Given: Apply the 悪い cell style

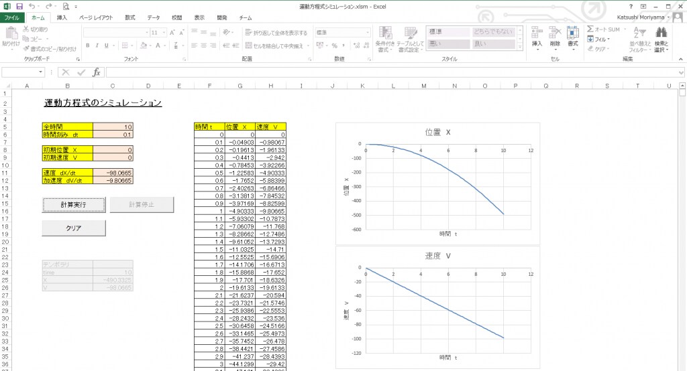Looking at the screenshot, I should pyautogui.click(x=448, y=44).
